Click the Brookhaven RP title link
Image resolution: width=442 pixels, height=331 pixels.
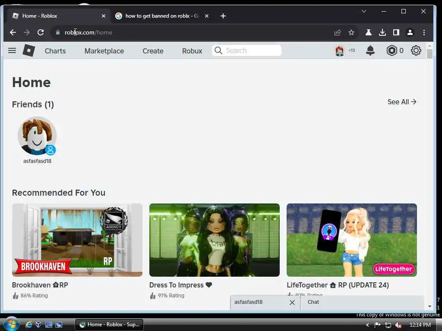(x=40, y=285)
